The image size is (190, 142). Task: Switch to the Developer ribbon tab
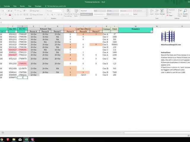(38, 6)
